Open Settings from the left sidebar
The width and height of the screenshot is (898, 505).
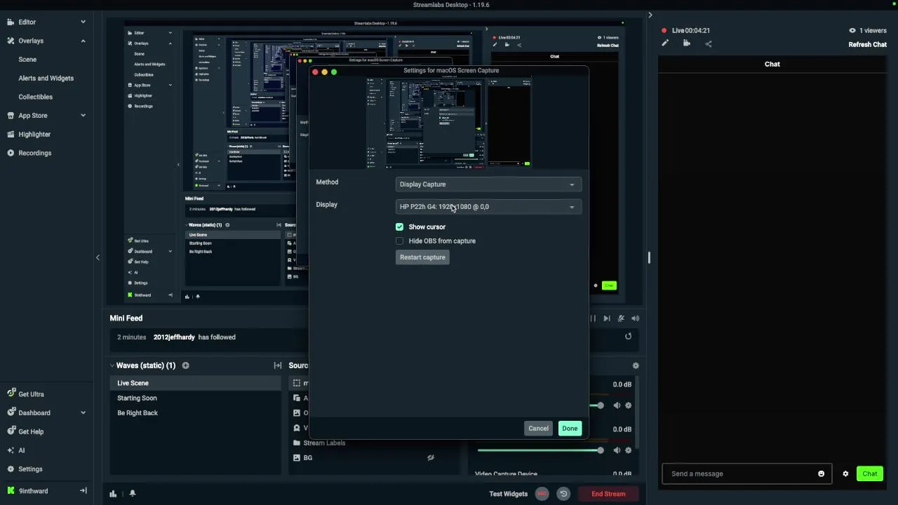(30, 469)
